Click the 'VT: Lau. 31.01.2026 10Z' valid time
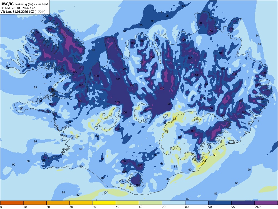 tap(17, 12)
